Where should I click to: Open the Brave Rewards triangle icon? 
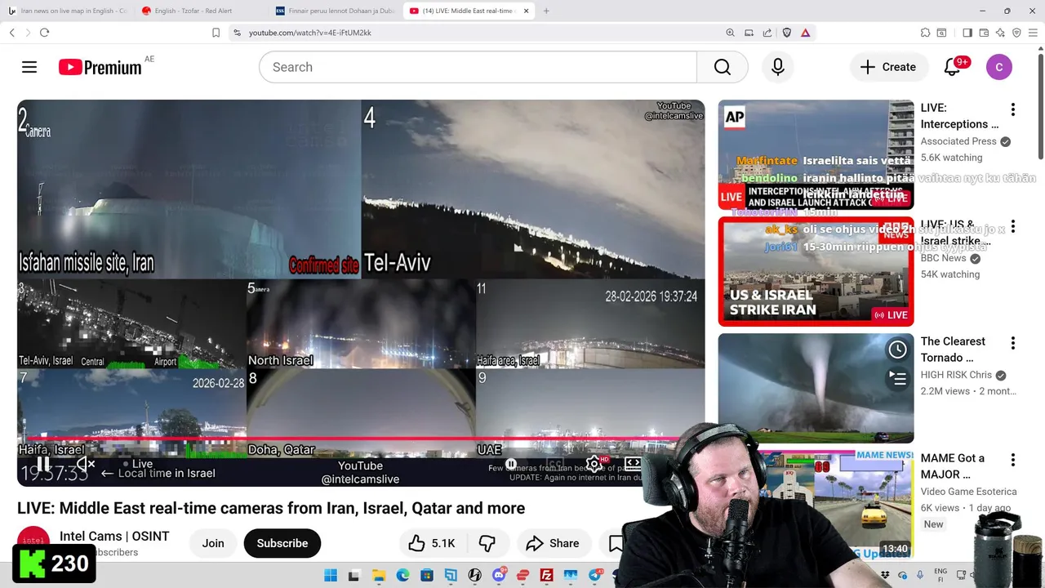point(805,33)
